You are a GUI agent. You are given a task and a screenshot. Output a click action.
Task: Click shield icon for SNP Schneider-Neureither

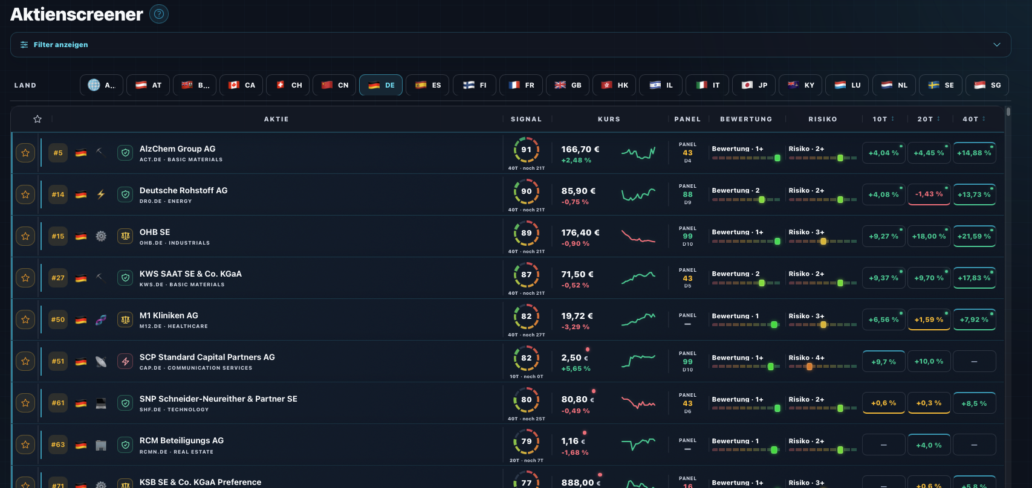click(x=125, y=403)
